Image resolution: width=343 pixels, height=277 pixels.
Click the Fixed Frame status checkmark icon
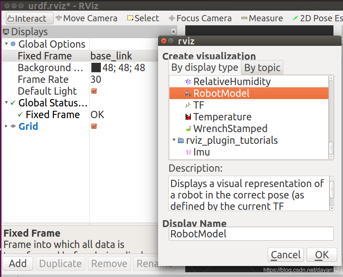click(x=20, y=114)
